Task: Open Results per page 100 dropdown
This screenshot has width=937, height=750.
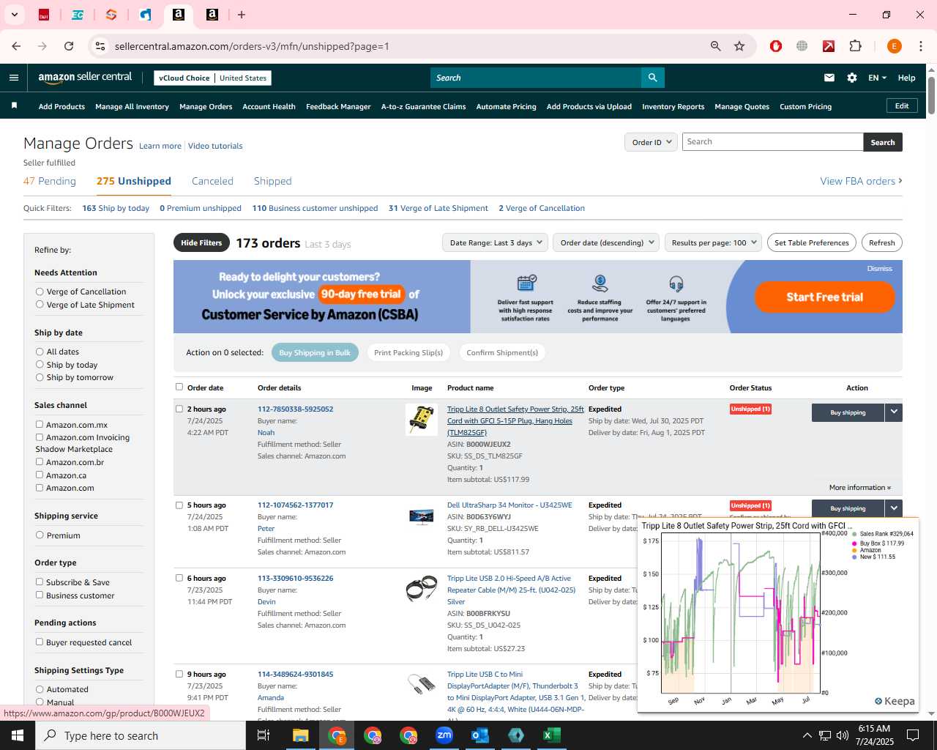Action: 714,242
